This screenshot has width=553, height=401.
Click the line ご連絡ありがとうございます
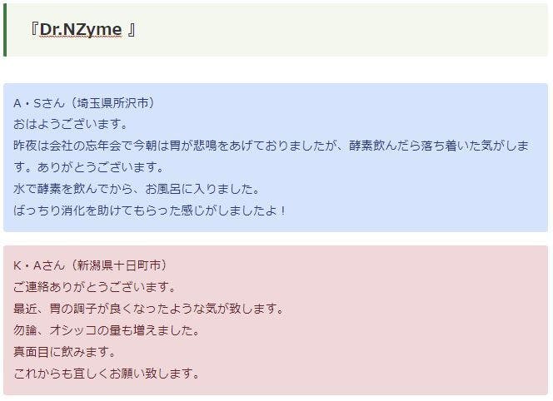click(x=94, y=287)
